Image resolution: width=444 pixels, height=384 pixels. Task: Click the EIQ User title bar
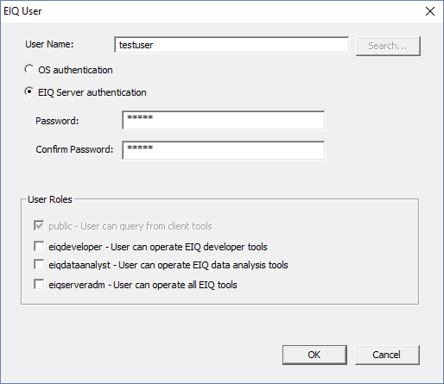pyautogui.click(x=213, y=11)
